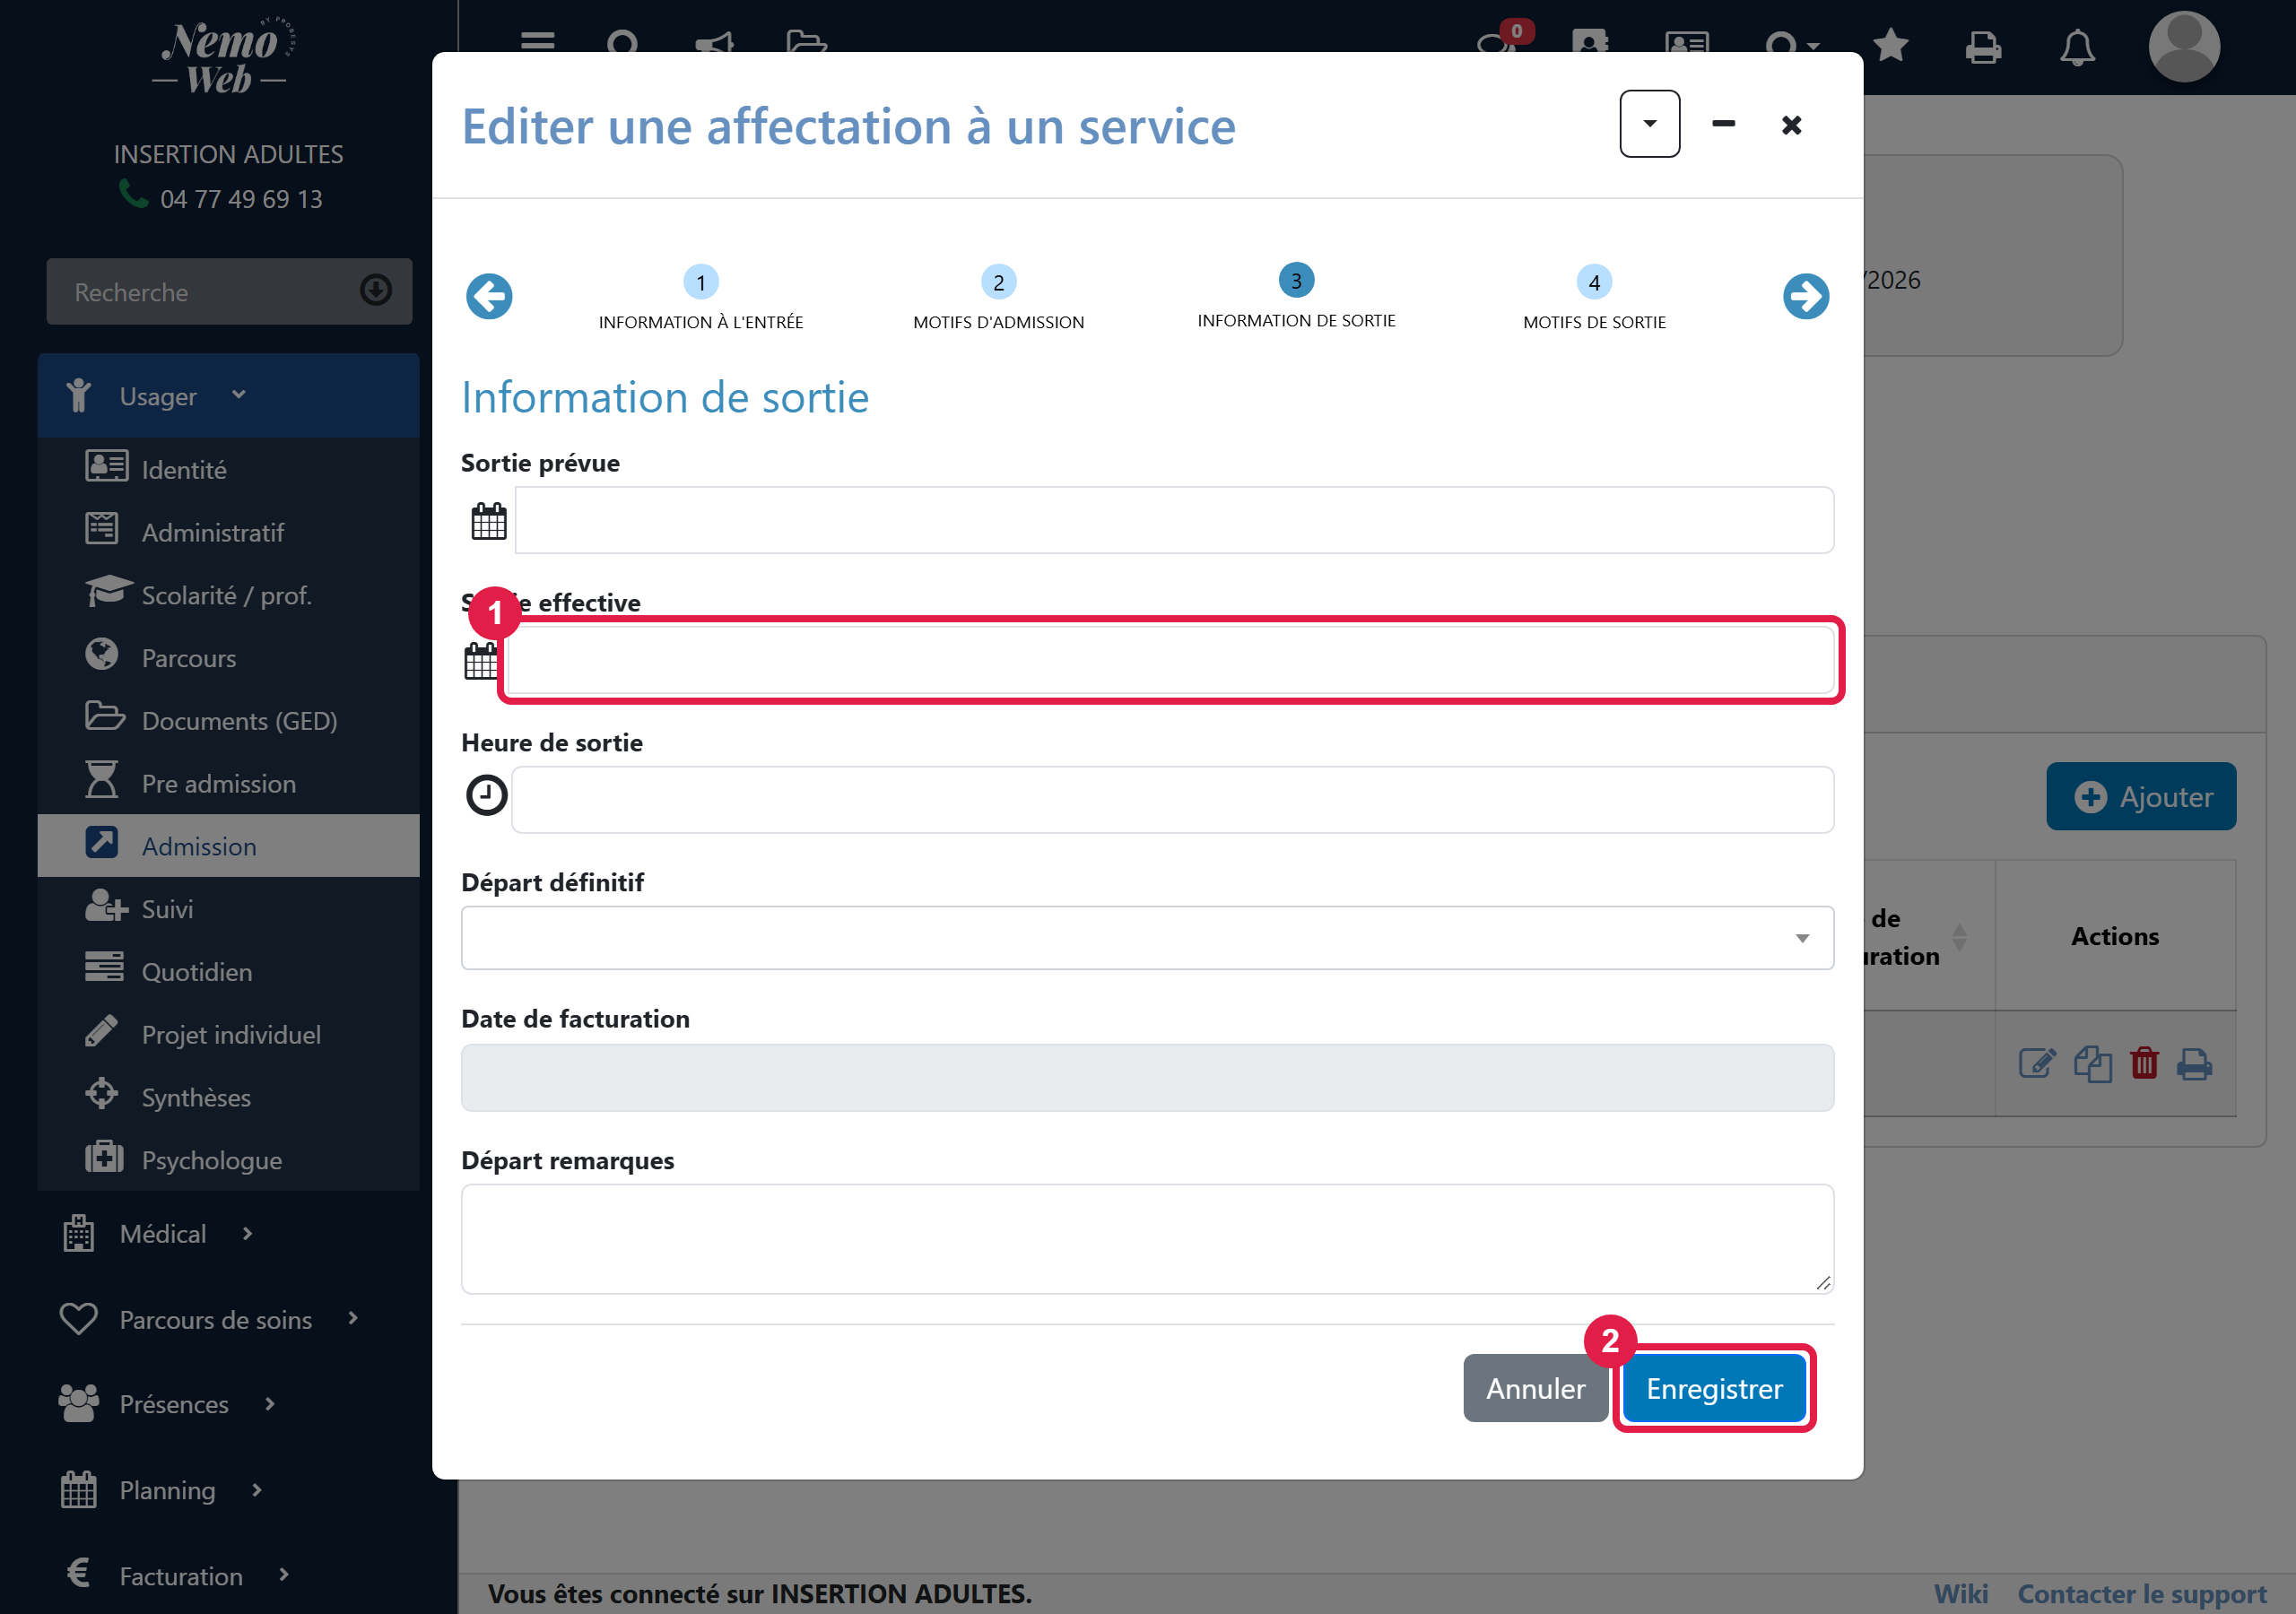This screenshot has height=1614, width=2296.
Task: Go to next step with right arrow
Action: pyautogui.click(x=1806, y=296)
